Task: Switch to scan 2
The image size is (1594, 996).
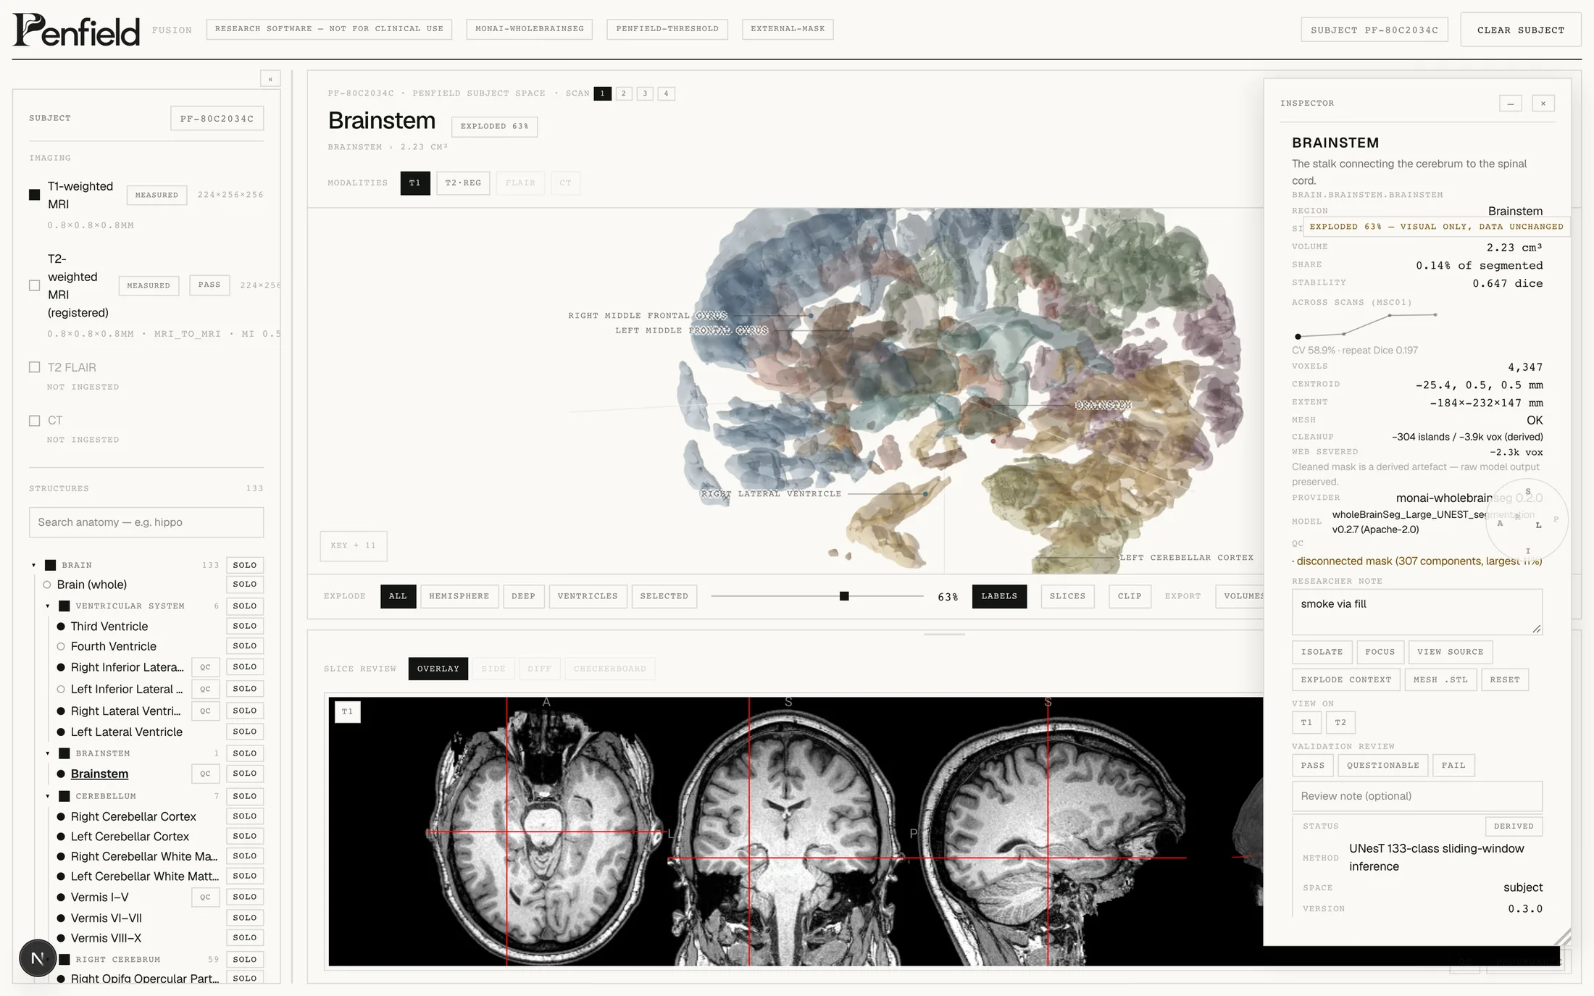Action: 623,93
